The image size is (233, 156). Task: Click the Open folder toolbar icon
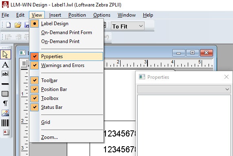[18, 25]
